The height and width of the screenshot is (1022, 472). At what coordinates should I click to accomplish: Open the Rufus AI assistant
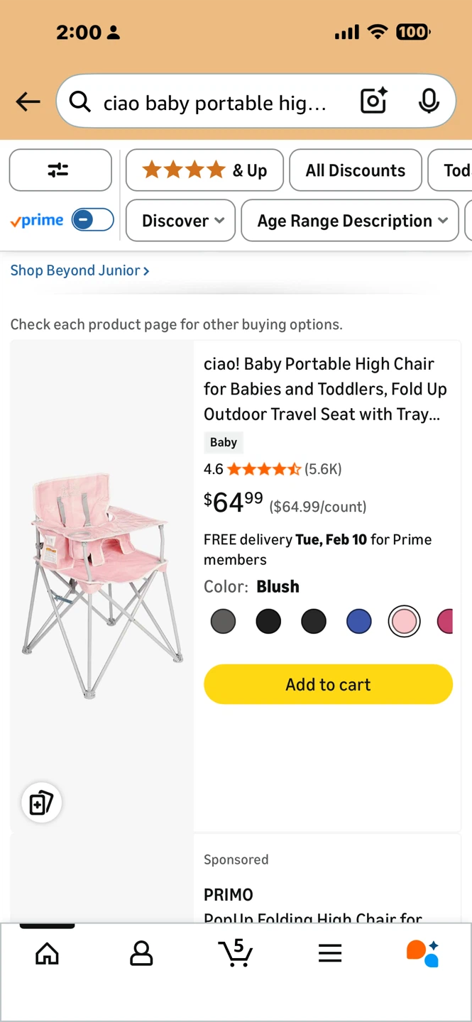tap(422, 953)
